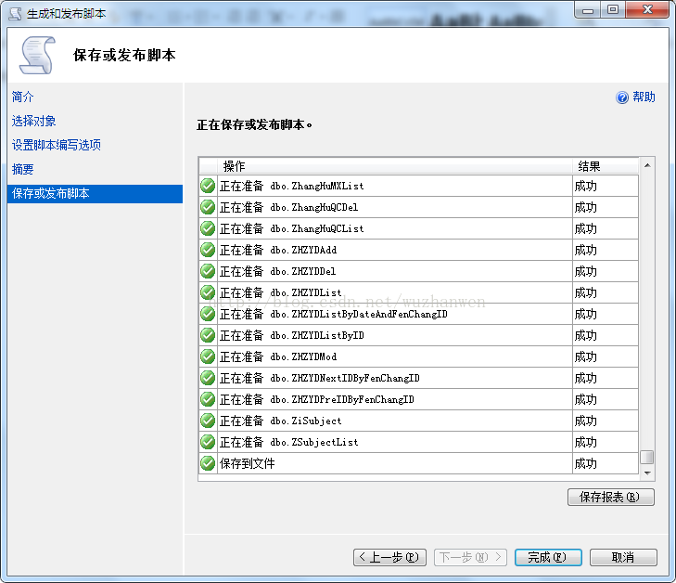Click the 操作 column header

(x=395, y=166)
